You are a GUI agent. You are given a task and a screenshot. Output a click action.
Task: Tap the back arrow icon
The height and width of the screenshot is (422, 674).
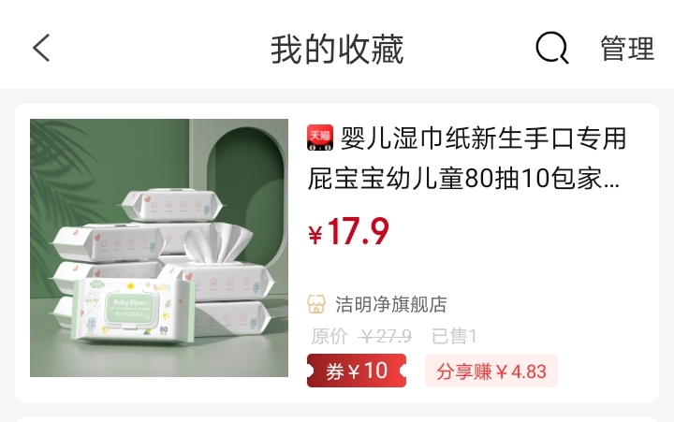click(41, 48)
